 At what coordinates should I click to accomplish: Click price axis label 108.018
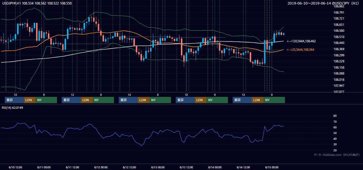click(x=339, y=80)
